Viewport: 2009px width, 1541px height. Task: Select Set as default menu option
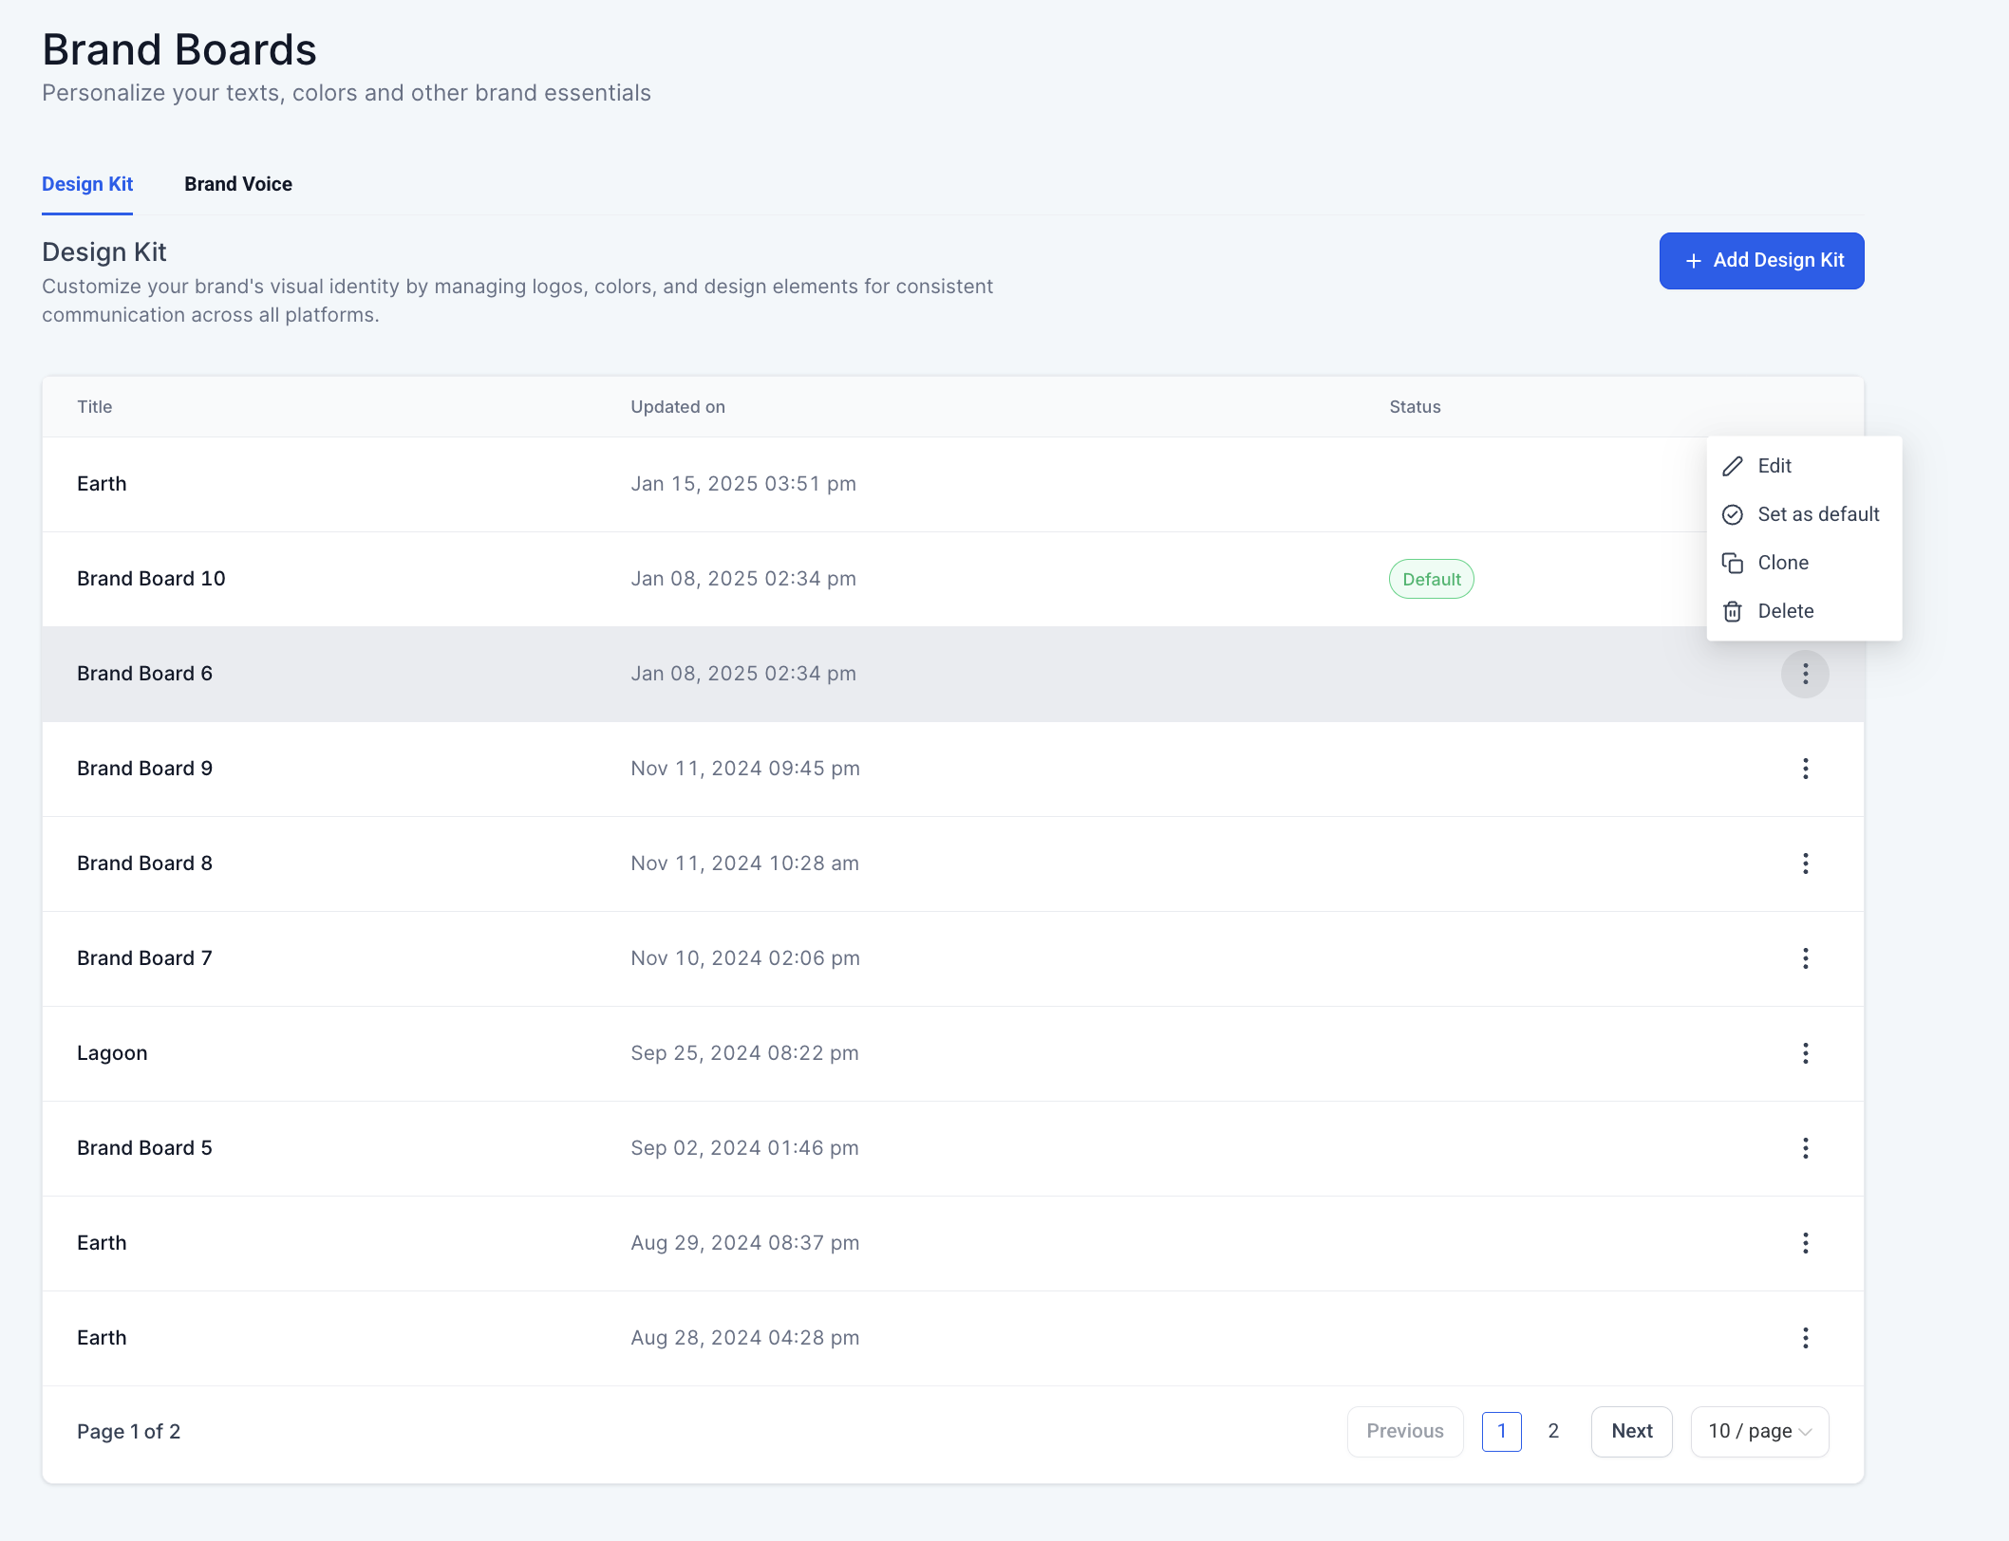tap(1817, 514)
